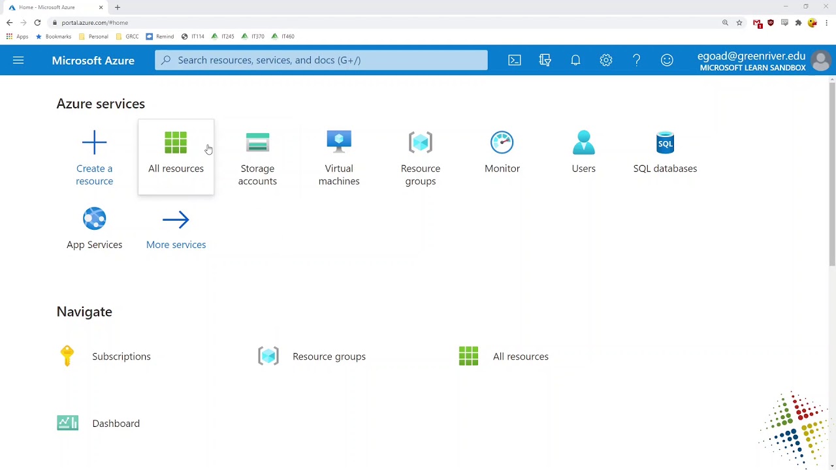Image resolution: width=836 pixels, height=470 pixels.
Task: Open the Extensions puzzle icon
Action: [x=798, y=22]
